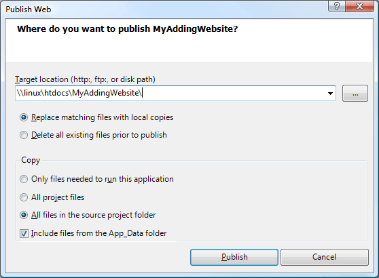Click the heading asking where to publish MyAddingWebsite
This screenshot has height=278, width=379.
click(128, 29)
